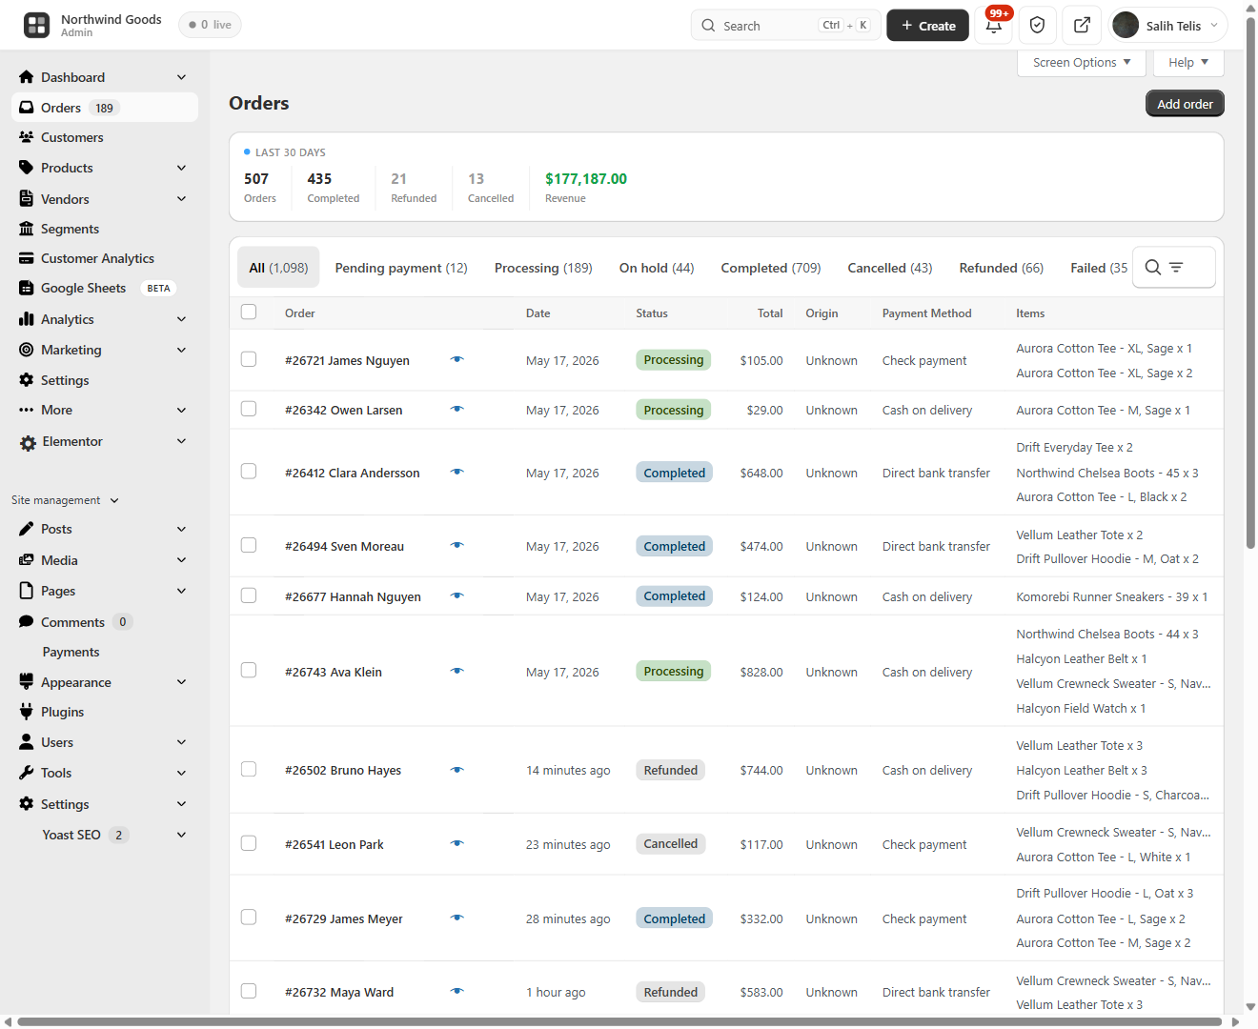Switch to Completed (709) tab
The height and width of the screenshot is (1029, 1258).
[x=771, y=268]
